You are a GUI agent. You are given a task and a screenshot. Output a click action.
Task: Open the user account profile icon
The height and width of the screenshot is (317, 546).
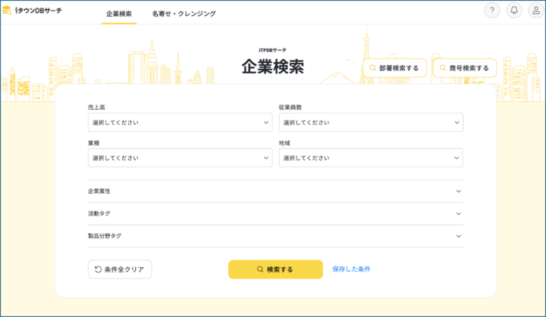[535, 11]
